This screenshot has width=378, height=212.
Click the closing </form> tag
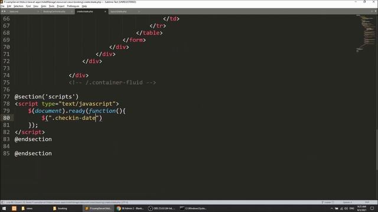[134, 40]
